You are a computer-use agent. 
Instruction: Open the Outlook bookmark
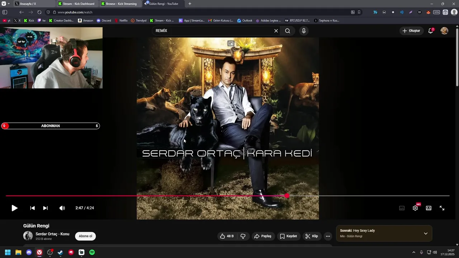point(245,20)
